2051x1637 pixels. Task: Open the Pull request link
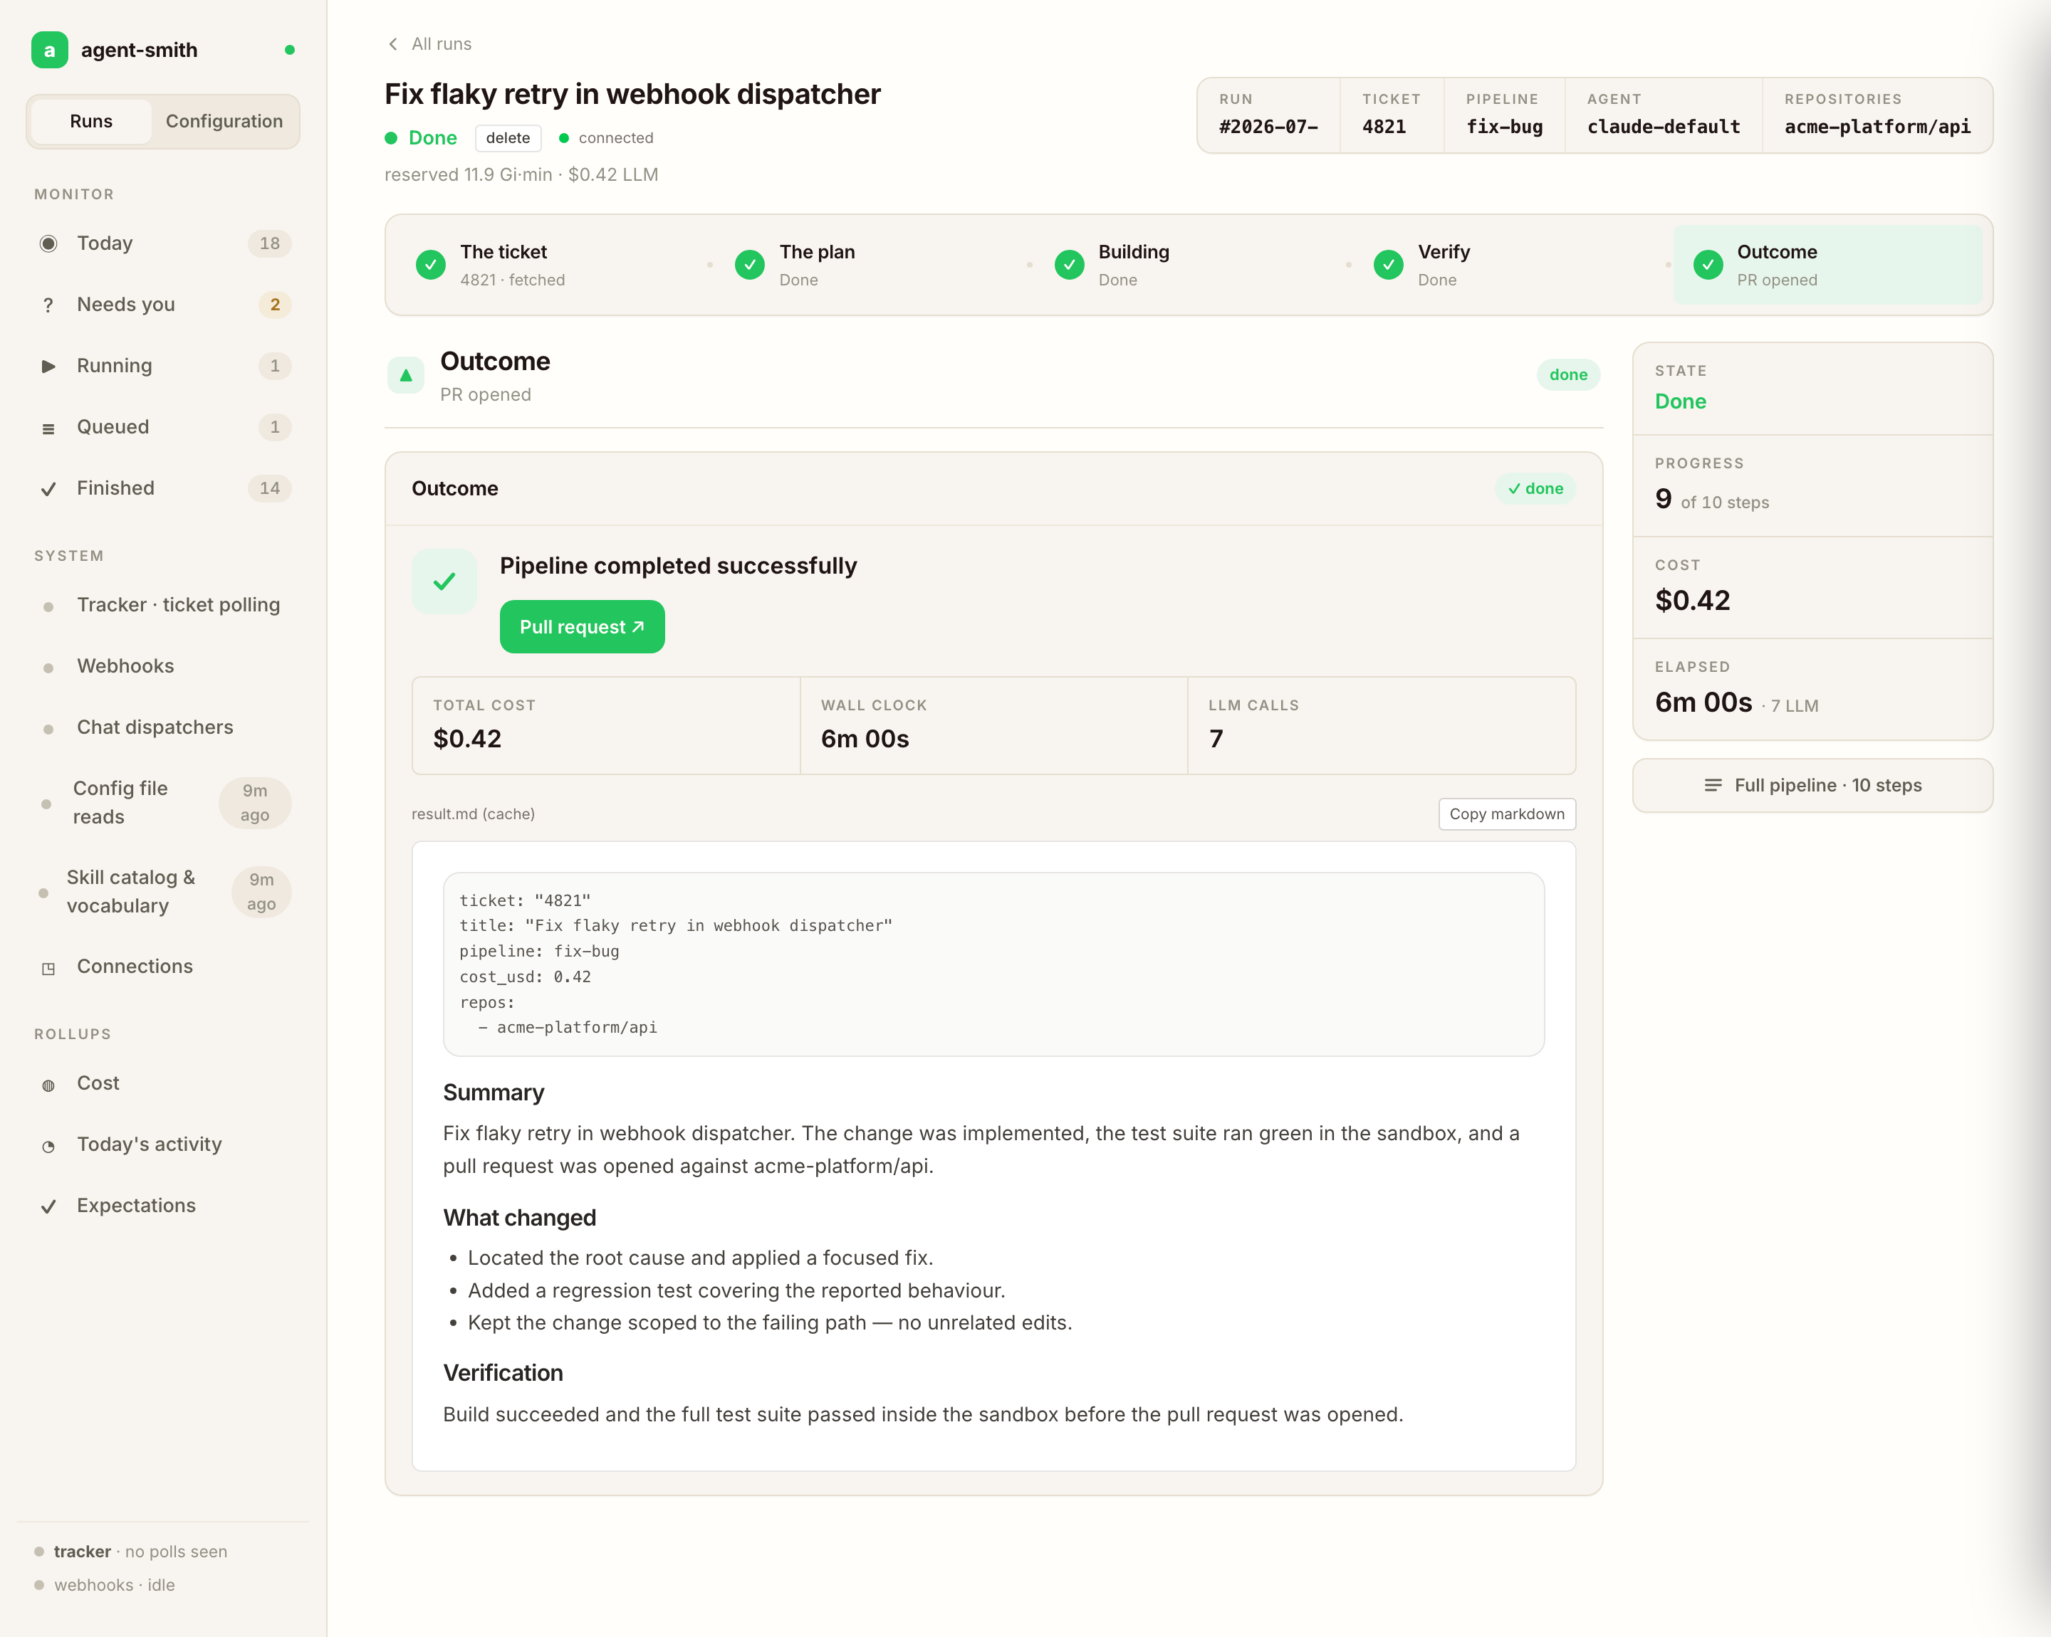[x=583, y=626]
